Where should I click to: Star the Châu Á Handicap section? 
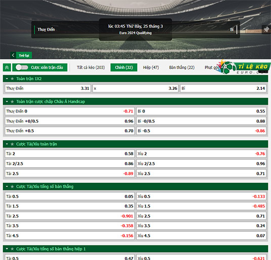click(12, 101)
